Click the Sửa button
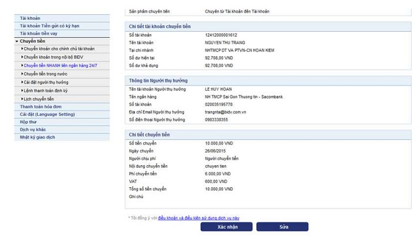 click(x=282, y=227)
